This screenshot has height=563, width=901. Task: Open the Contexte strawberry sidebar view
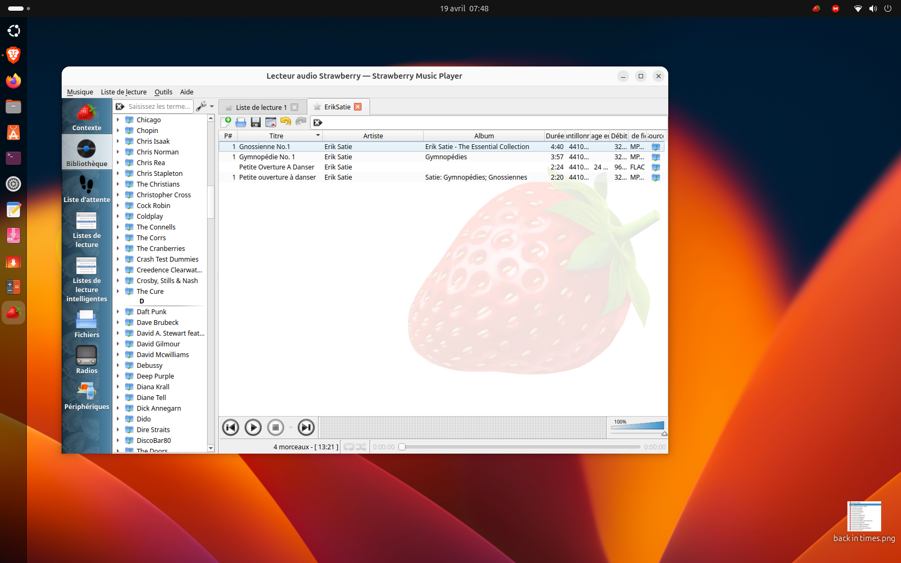(x=86, y=117)
